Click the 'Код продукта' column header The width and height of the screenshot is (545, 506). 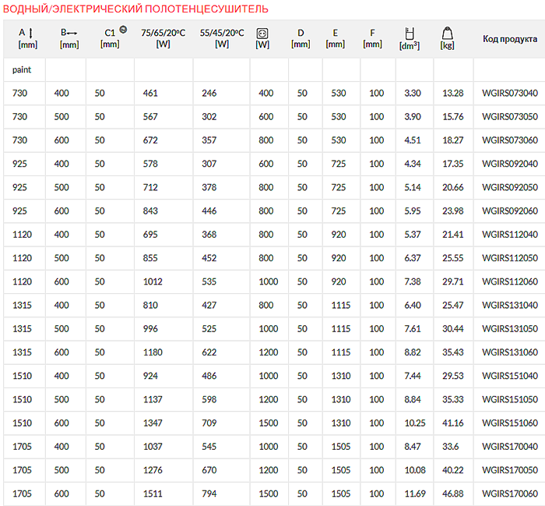tap(510, 39)
